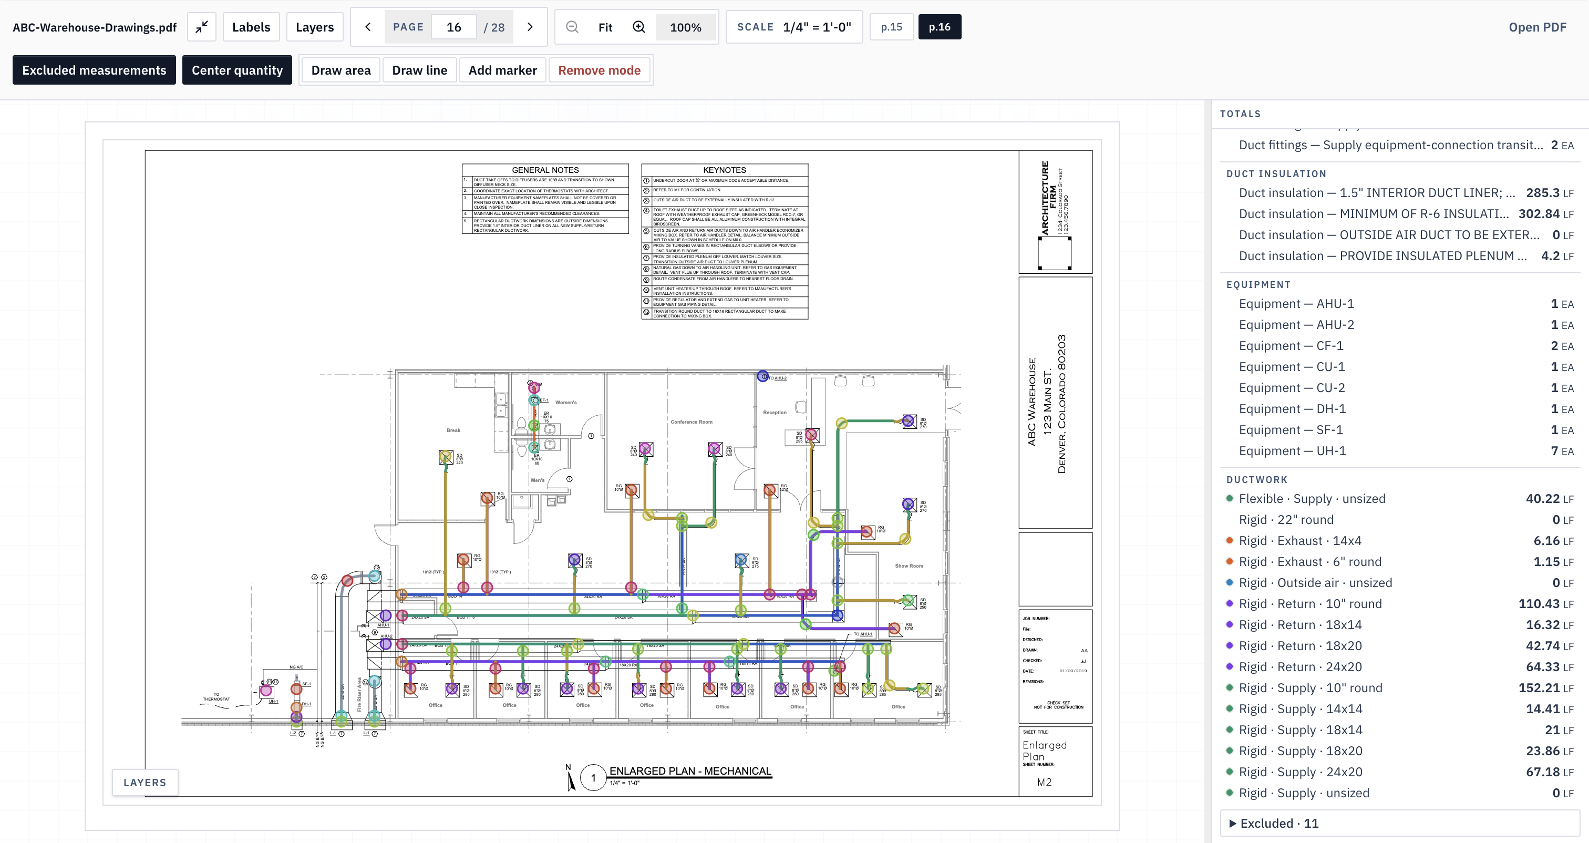The width and height of the screenshot is (1589, 843).
Task: Click the magenta exhaust marker in Women's room
Action: click(534, 387)
